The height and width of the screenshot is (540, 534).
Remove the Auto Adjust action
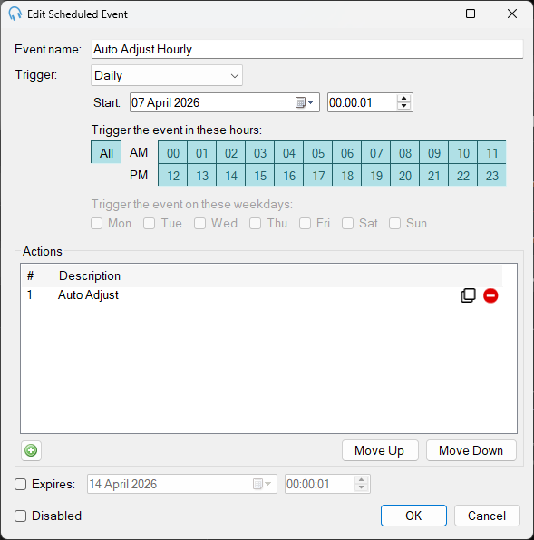(490, 295)
